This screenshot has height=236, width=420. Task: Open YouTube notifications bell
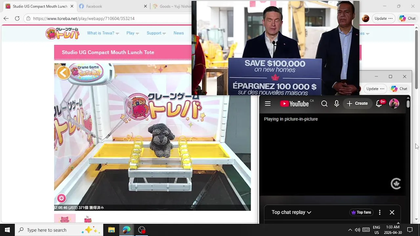click(x=379, y=104)
